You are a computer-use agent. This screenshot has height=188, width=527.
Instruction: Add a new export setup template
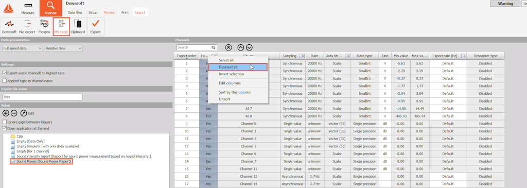tap(5, 113)
